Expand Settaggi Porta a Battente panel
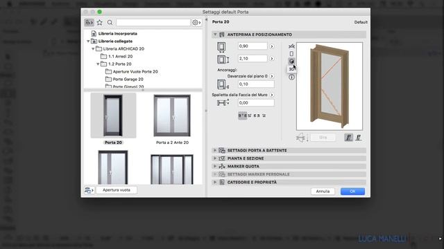 [215, 151]
